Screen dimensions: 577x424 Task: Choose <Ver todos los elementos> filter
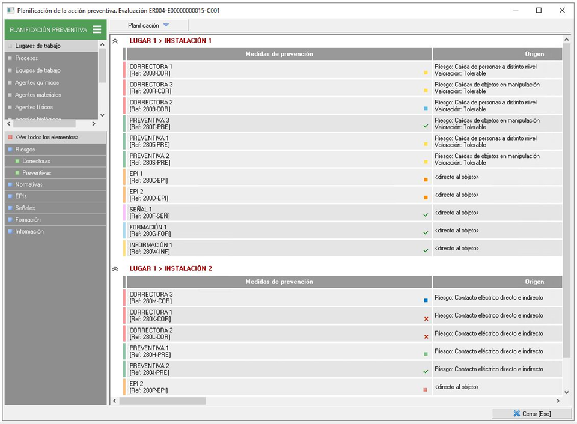pyautogui.click(x=46, y=138)
